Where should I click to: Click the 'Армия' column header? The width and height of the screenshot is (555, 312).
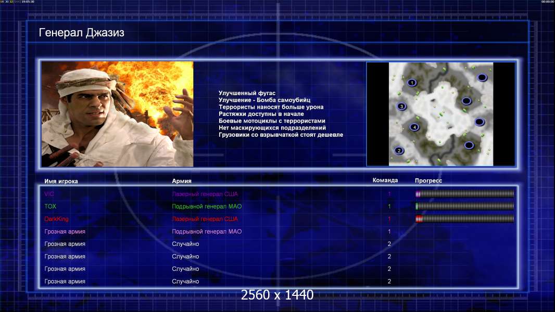[x=182, y=181]
